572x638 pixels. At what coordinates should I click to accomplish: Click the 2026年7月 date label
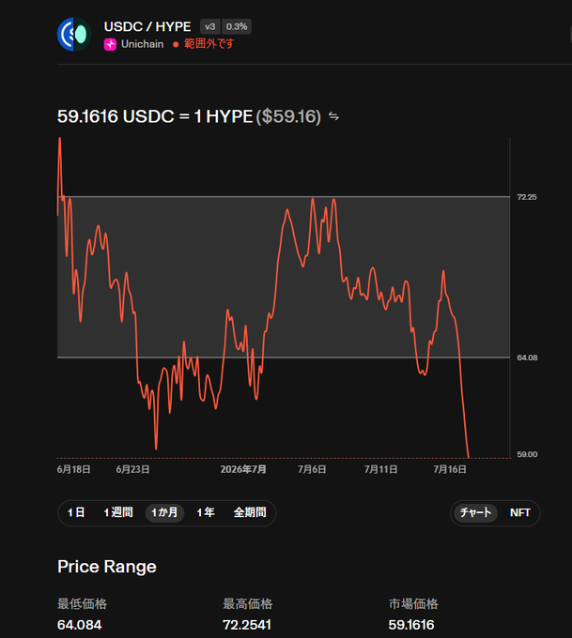click(243, 469)
